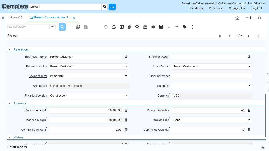Image resolution: width=269 pixels, height=151 pixels.
Task: Click the Order Reference input field
Action: click(212, 76)
